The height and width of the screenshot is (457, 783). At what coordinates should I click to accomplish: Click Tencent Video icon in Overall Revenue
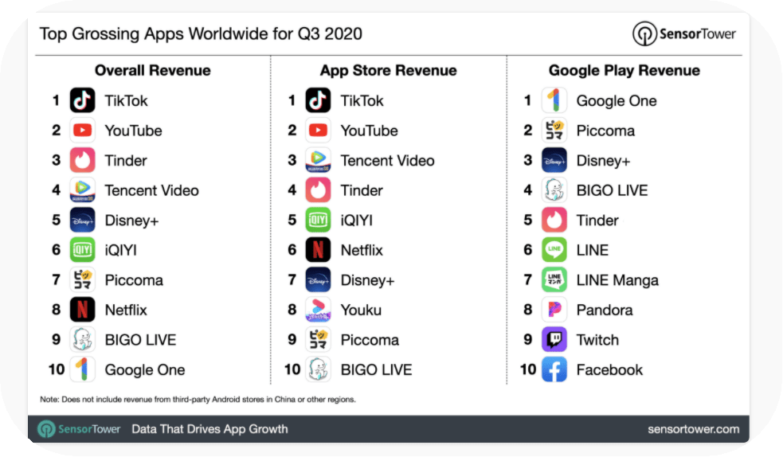pyautogui.click(x=82, y=190)
